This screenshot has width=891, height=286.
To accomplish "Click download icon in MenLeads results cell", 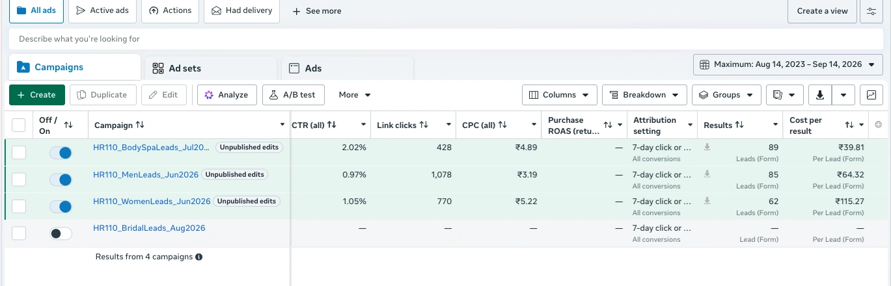I will tap(707, 174).
